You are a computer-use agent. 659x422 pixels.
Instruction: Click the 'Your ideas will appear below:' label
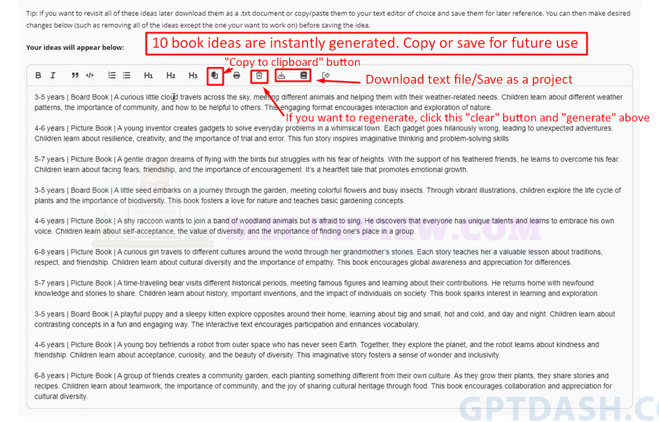tap(75, 47)
